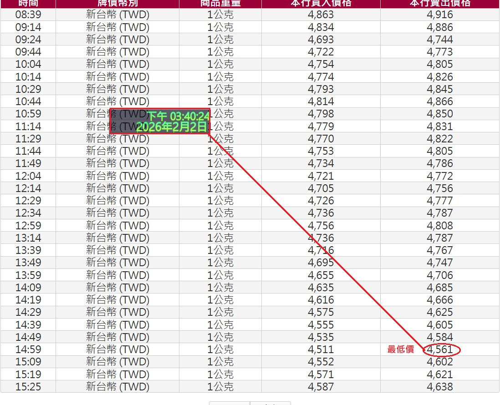The height and width of the screenshot is (405, 500).
Task: Click sell price 4,886 in the 09:14 row
Action: [x=440, y=27]
